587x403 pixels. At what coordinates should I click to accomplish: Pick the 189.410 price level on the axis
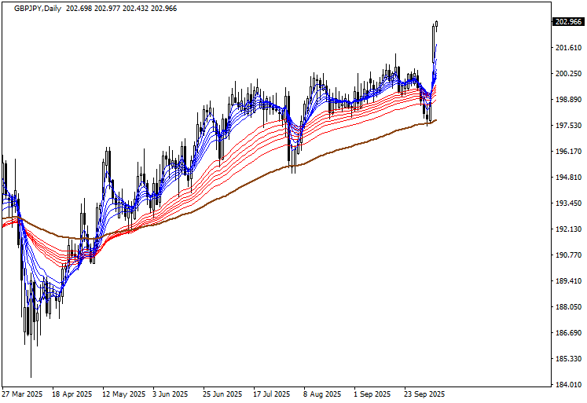(568, 281)
